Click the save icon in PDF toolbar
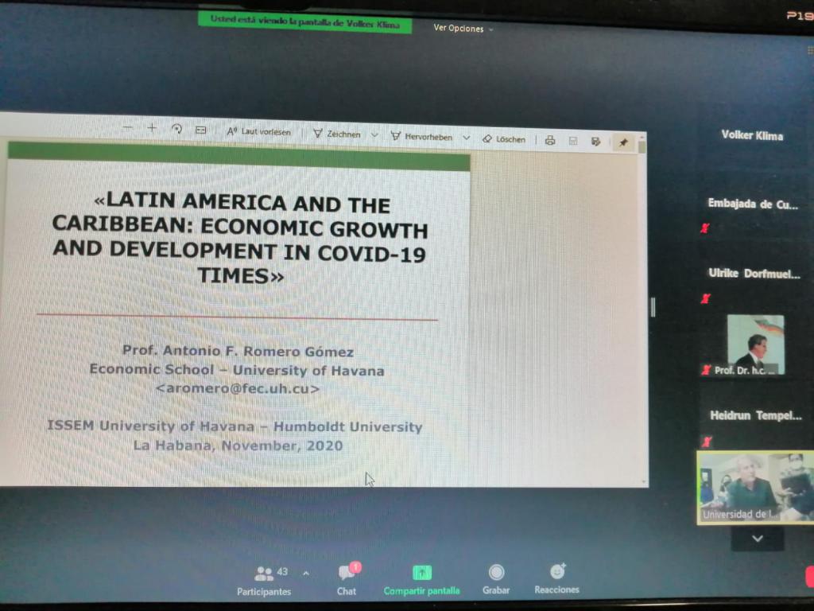Viewport: 814px width, 611px height. coord(573,141)
